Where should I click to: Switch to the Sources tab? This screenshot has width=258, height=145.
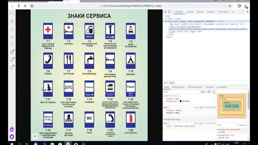[x=200, y=12]
